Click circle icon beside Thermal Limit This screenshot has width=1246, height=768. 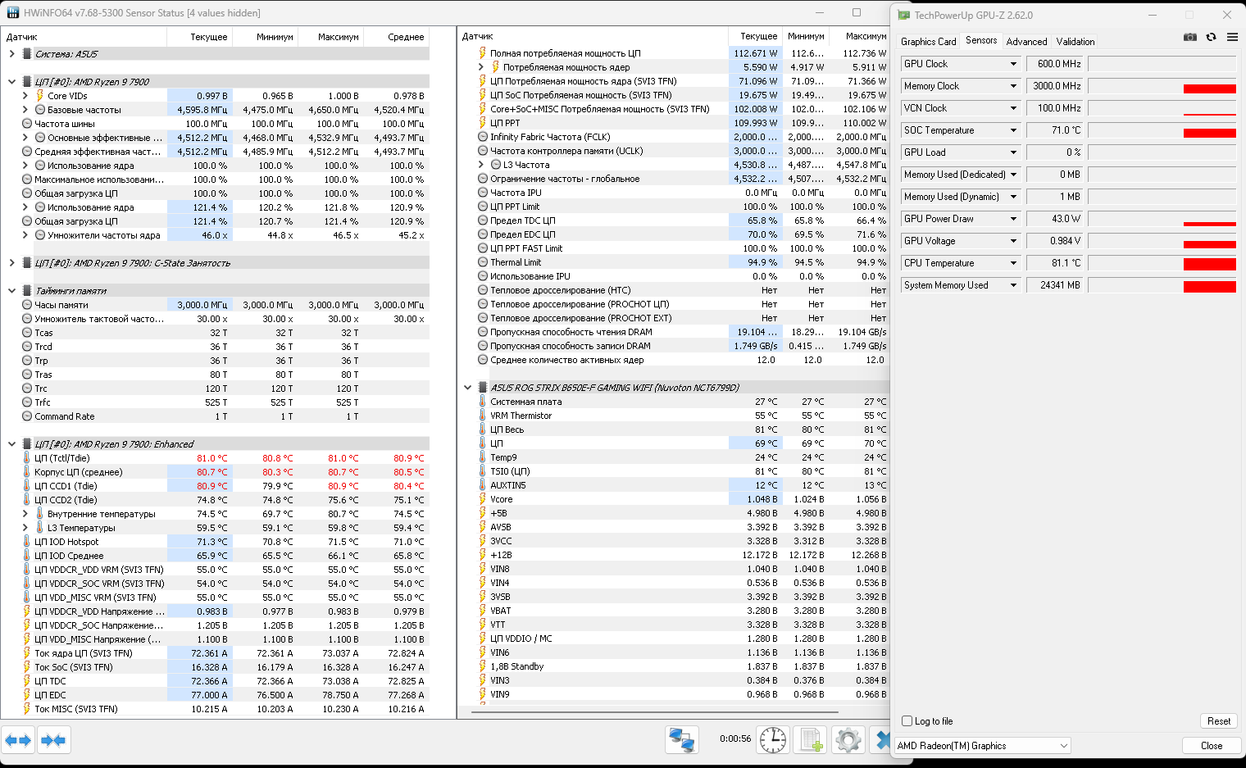[x=483, y=262]
